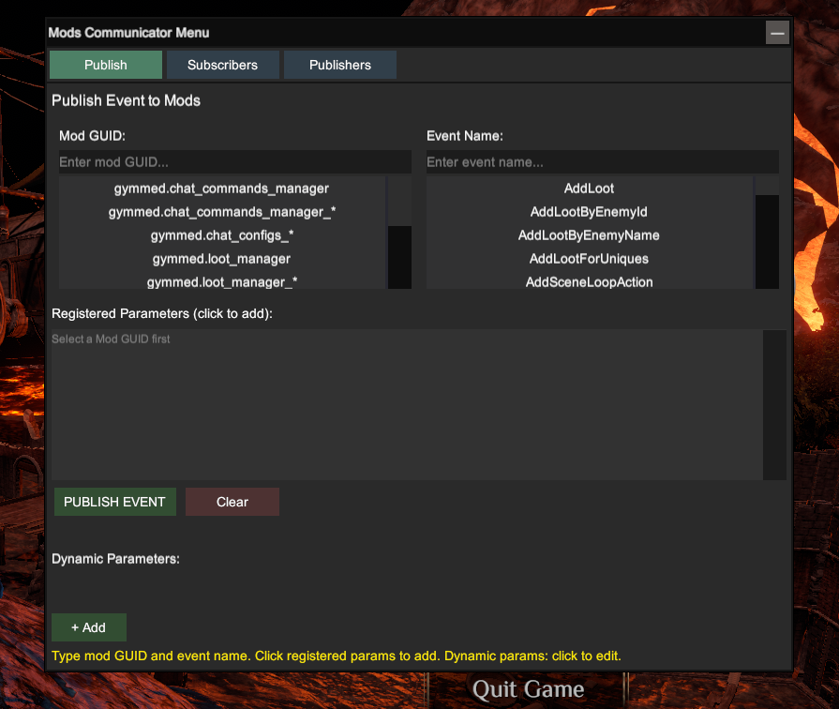
Task: Select gymmed.chat_commands_manager from the GUID list
Action: (221, 189)
